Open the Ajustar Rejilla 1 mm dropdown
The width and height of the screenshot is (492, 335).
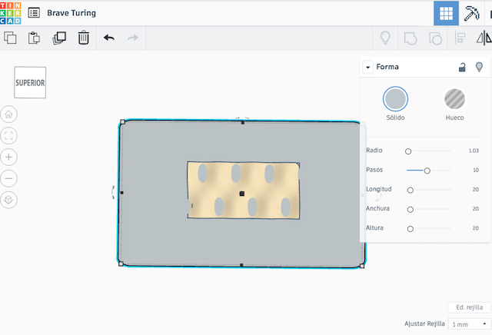(470, 324)
